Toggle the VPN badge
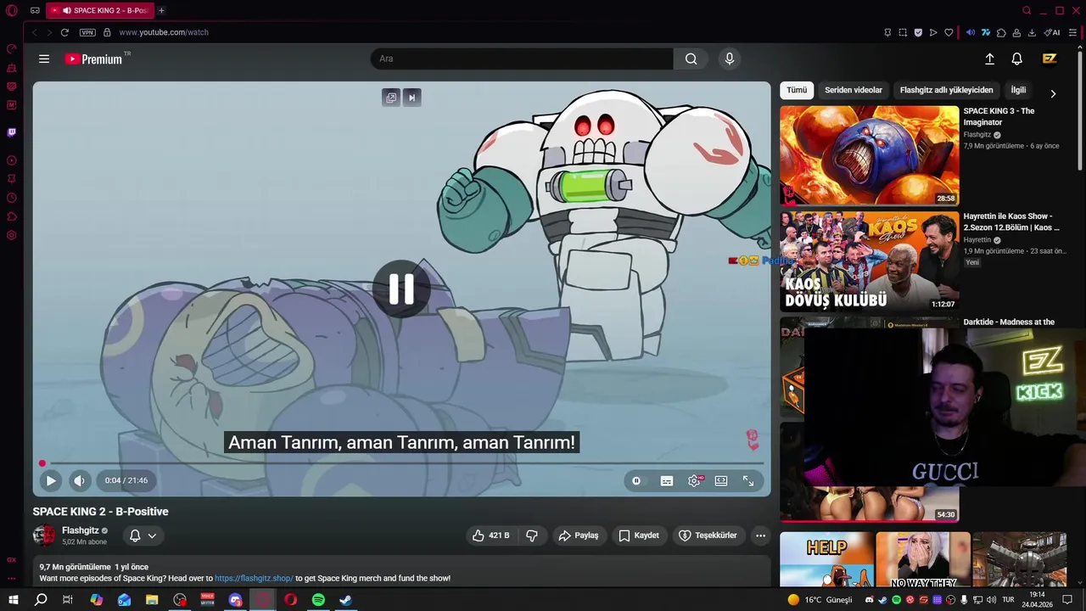1086x611 pixels. point(87,32)
